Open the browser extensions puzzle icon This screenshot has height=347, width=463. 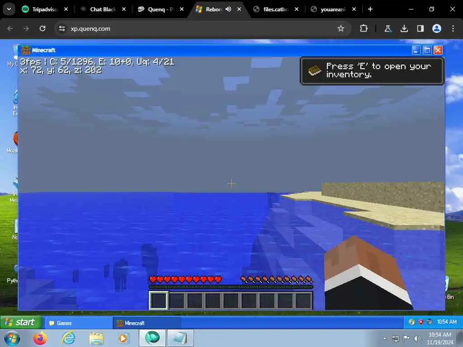364,28
